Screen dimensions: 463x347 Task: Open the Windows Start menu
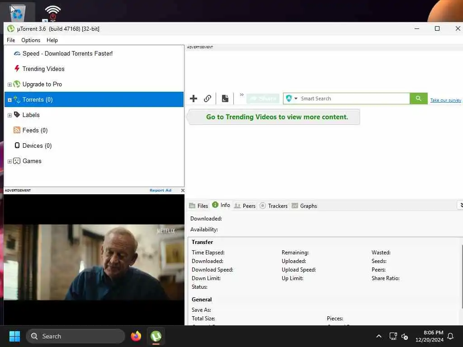tap(14, 336)
